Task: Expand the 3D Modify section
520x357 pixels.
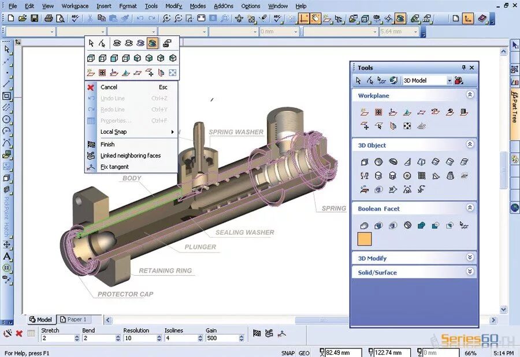Action: point(470,257)
